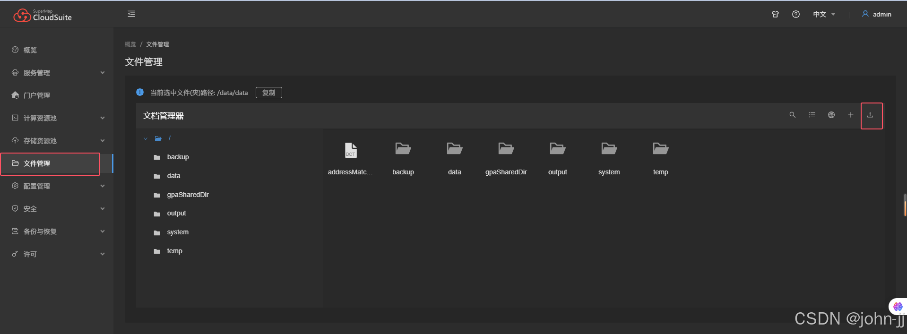Expand the 计算资源池 sidebar menu

click(57, 118)
